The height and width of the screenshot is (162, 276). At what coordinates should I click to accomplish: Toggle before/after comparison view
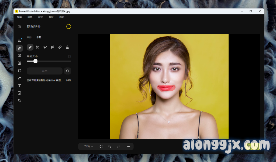101,146
